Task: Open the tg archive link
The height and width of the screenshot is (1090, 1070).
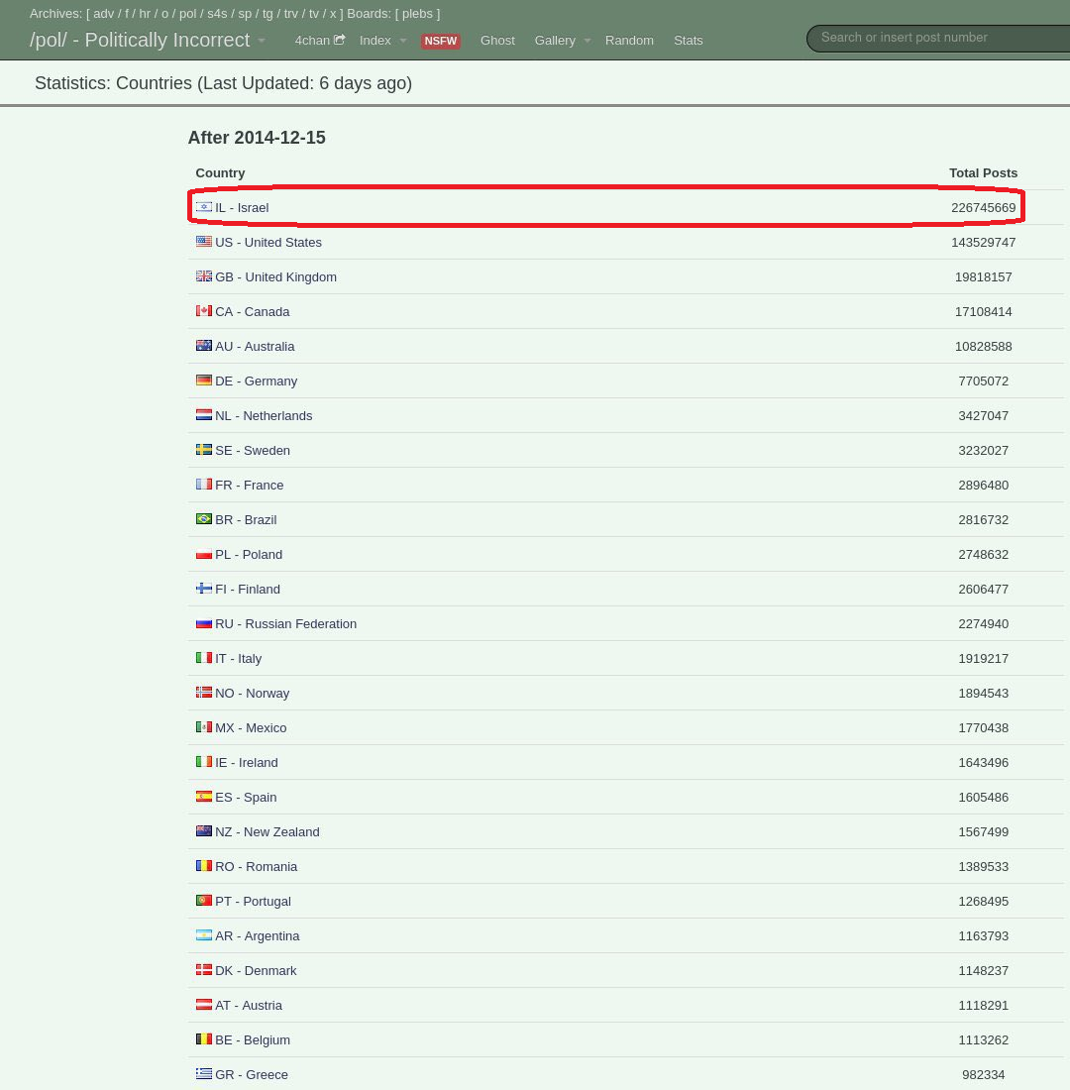Action: click(x=267, y=13)
